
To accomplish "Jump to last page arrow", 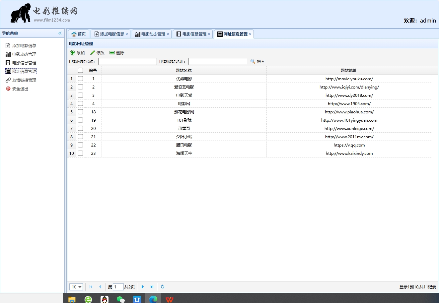I will click(152, 287).
